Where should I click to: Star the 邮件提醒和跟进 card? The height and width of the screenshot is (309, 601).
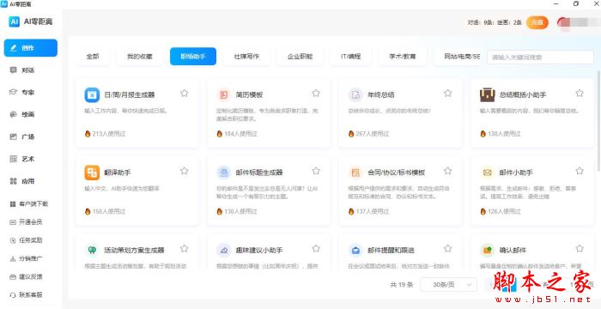pos(447,248)
